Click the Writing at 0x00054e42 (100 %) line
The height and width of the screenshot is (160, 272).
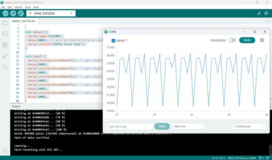(x=40, y=129)
